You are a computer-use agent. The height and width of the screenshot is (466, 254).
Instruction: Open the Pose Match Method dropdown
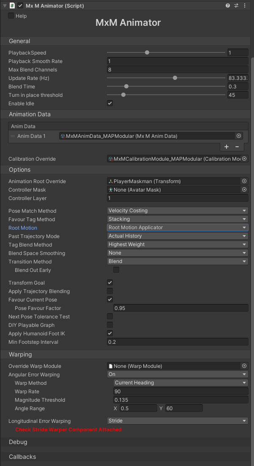[x=178, y=211]
